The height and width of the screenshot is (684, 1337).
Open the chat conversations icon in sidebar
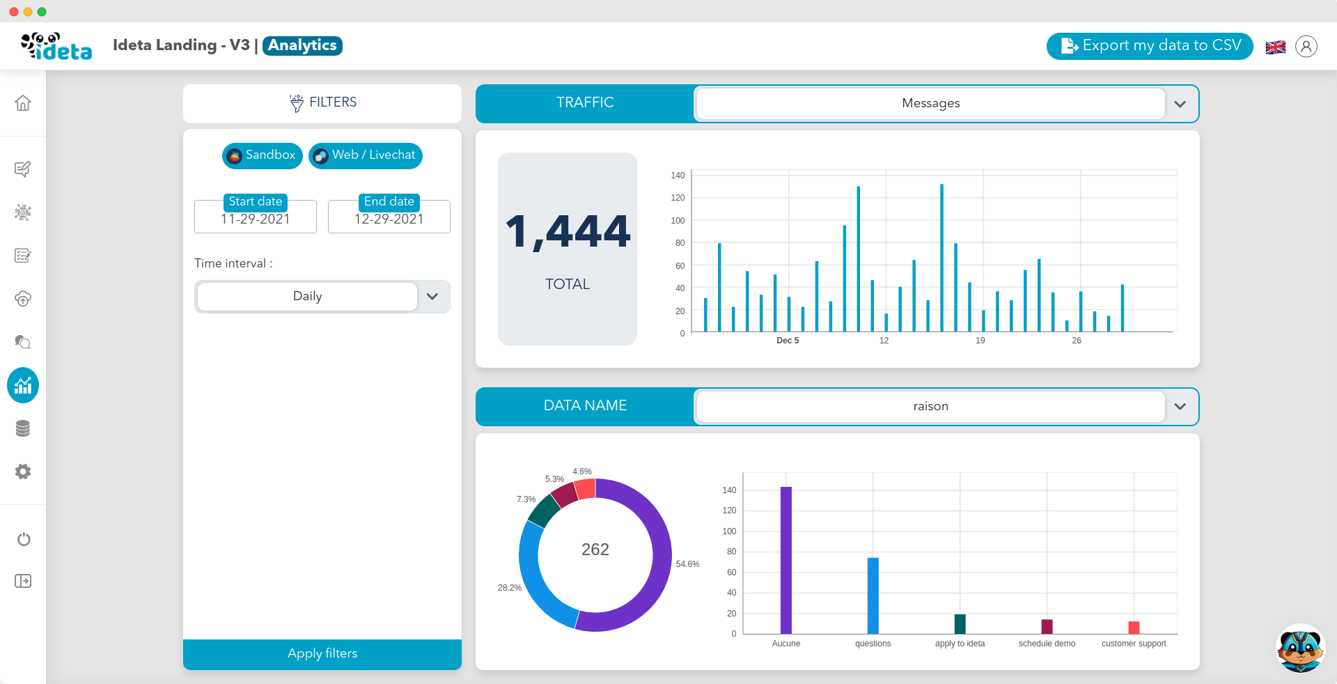click(x=23, y=342)
